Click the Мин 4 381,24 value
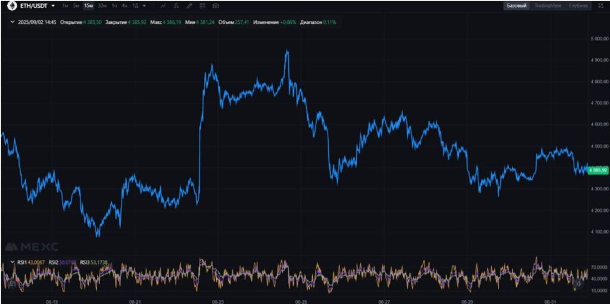 pos(200,23)
